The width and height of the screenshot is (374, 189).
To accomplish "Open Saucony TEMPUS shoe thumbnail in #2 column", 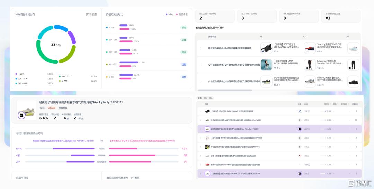I will [310, 48].
